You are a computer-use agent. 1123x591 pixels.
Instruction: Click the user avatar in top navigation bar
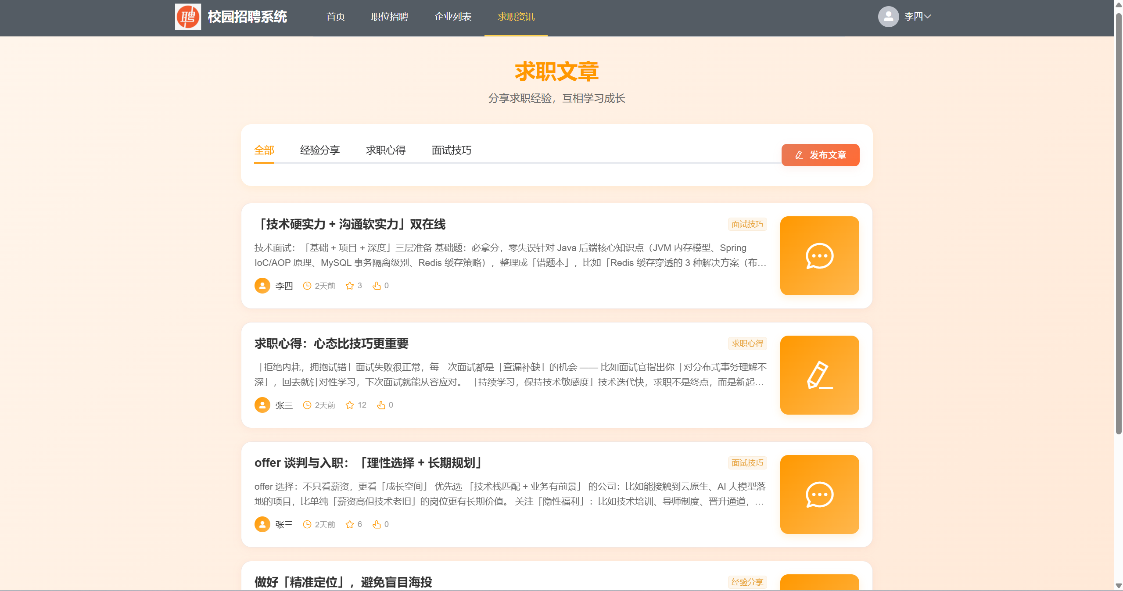coord(889,17)
